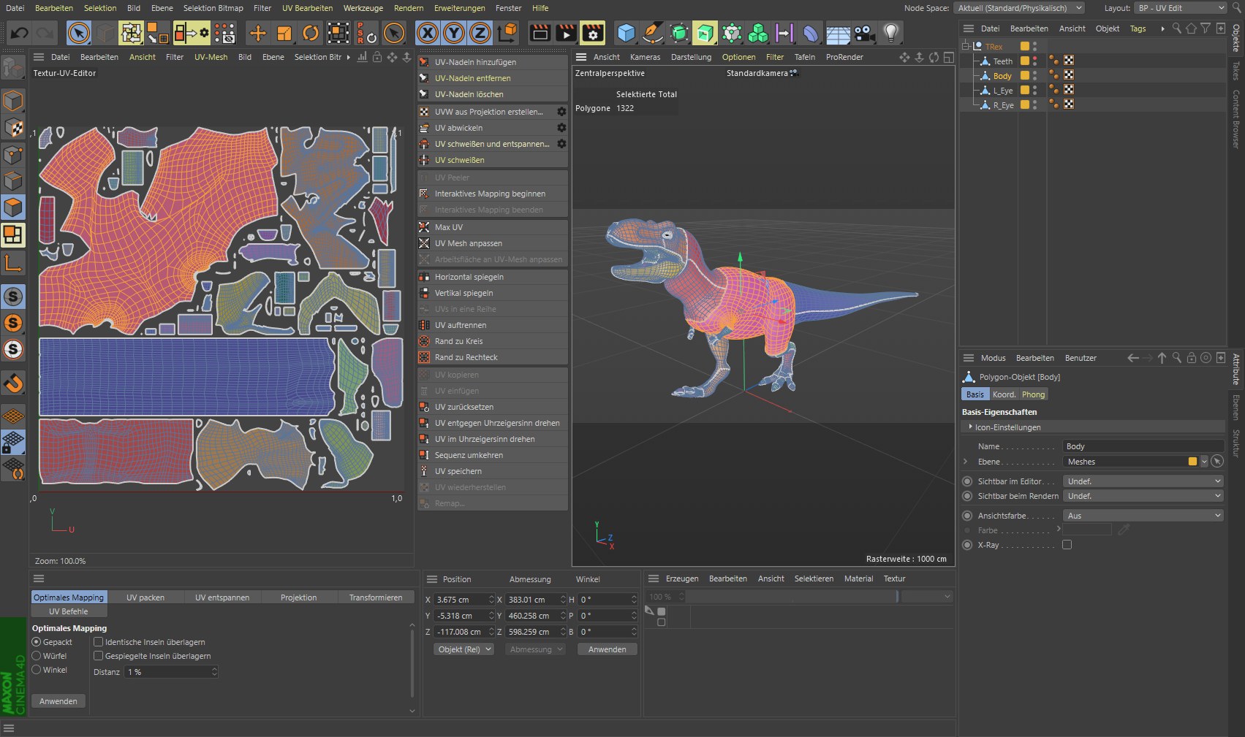Click the Name input field containing Body
This screenshot has width=1245, height=737.
[1142, 446]
